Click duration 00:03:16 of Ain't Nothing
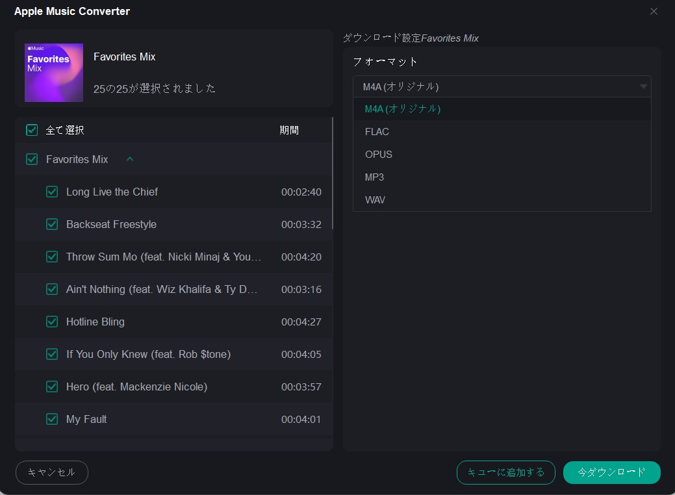The width and height of the screenshot is (675, 495). point(301,289)
